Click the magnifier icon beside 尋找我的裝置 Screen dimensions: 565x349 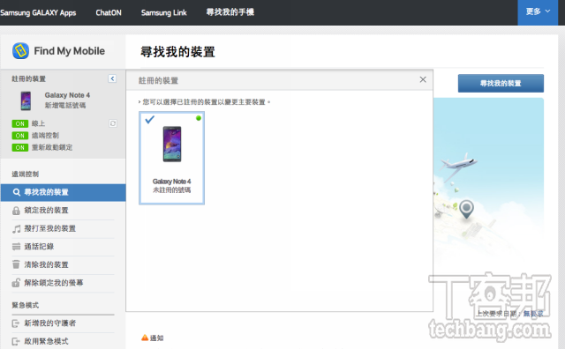[x=16, y=192]
